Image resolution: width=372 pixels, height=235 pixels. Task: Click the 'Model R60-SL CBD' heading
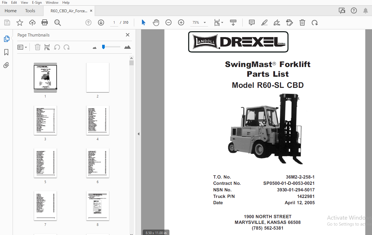click(268, 85)
